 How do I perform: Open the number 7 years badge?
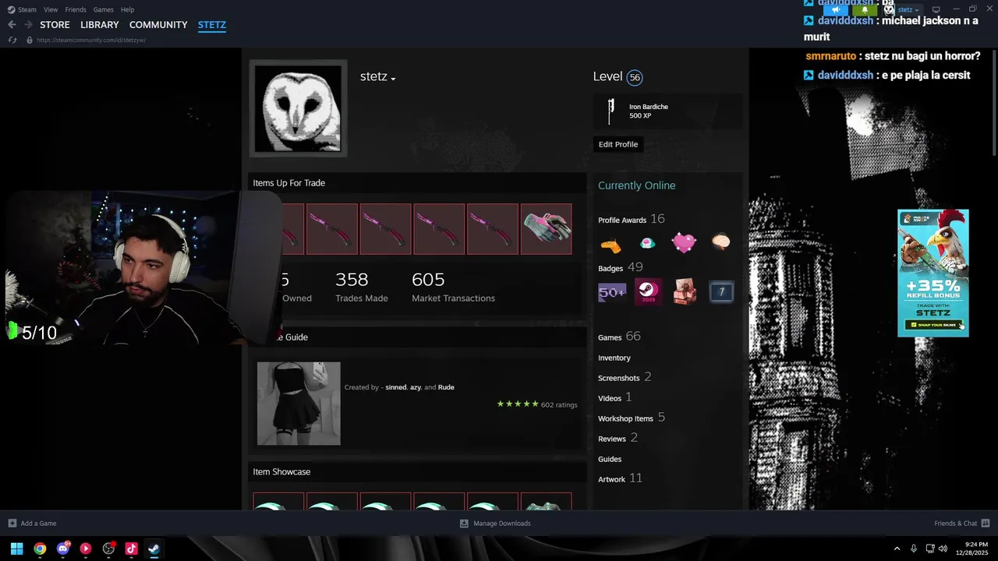tap(721, 292)
